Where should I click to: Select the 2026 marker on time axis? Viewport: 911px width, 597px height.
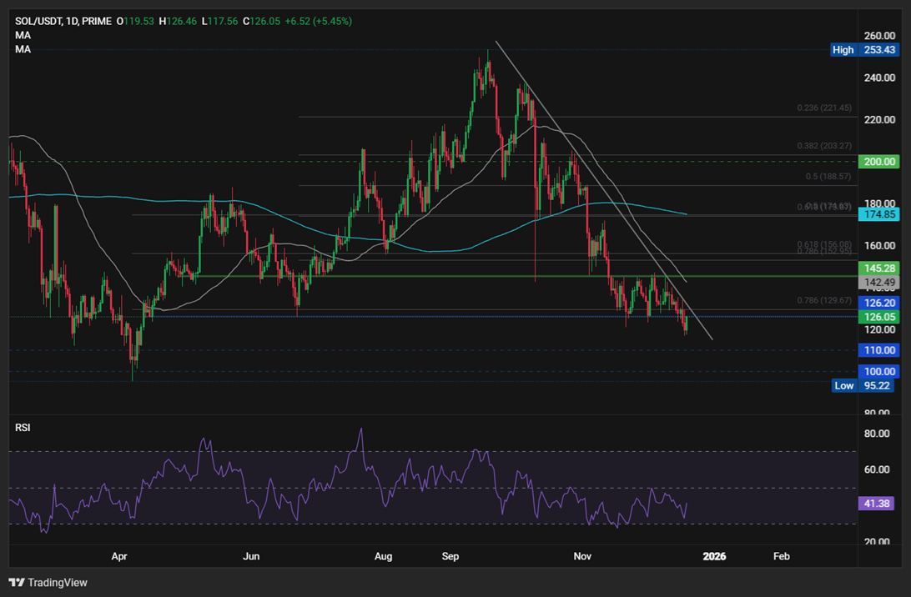click(x=714, y=556)
